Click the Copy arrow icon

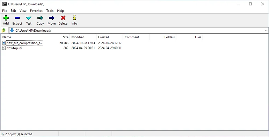point(40,18)
